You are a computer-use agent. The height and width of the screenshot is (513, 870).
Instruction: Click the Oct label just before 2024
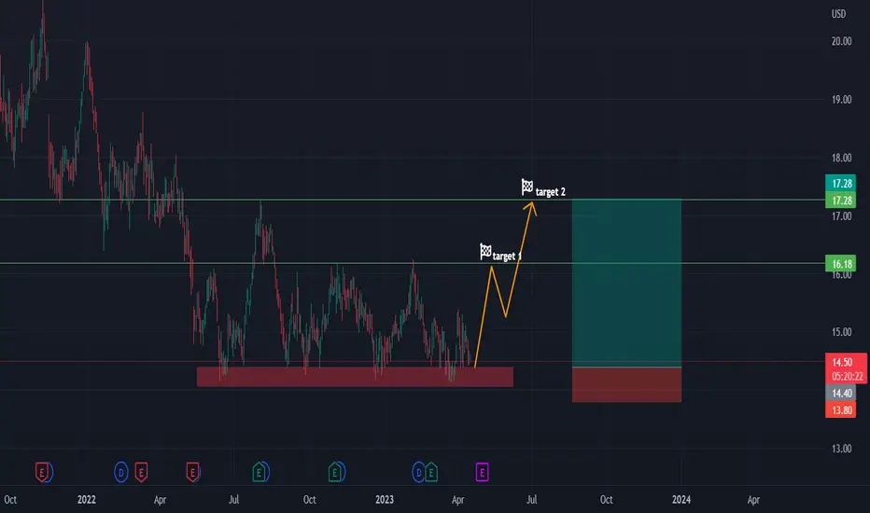pos(607,500)
